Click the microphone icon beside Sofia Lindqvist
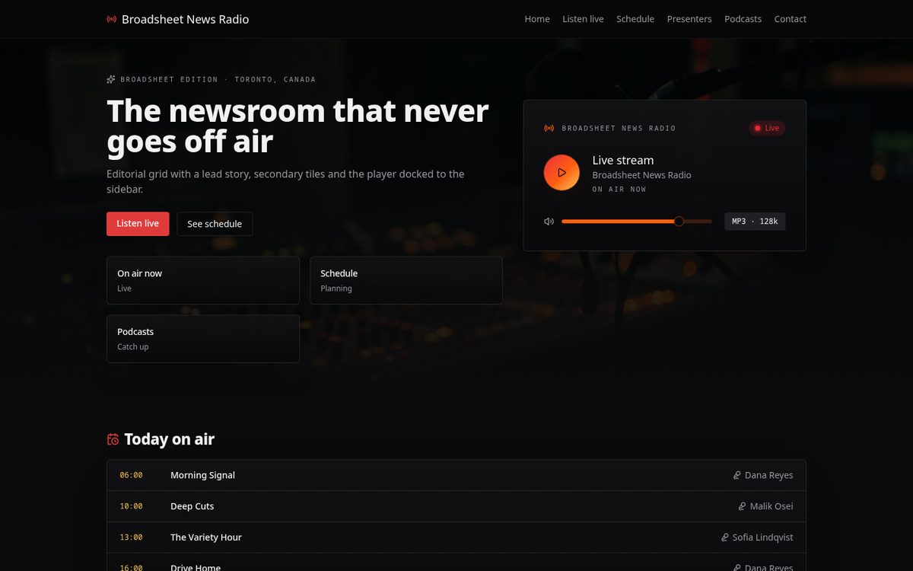Screen dimensions: 913x571 (724, 538)
